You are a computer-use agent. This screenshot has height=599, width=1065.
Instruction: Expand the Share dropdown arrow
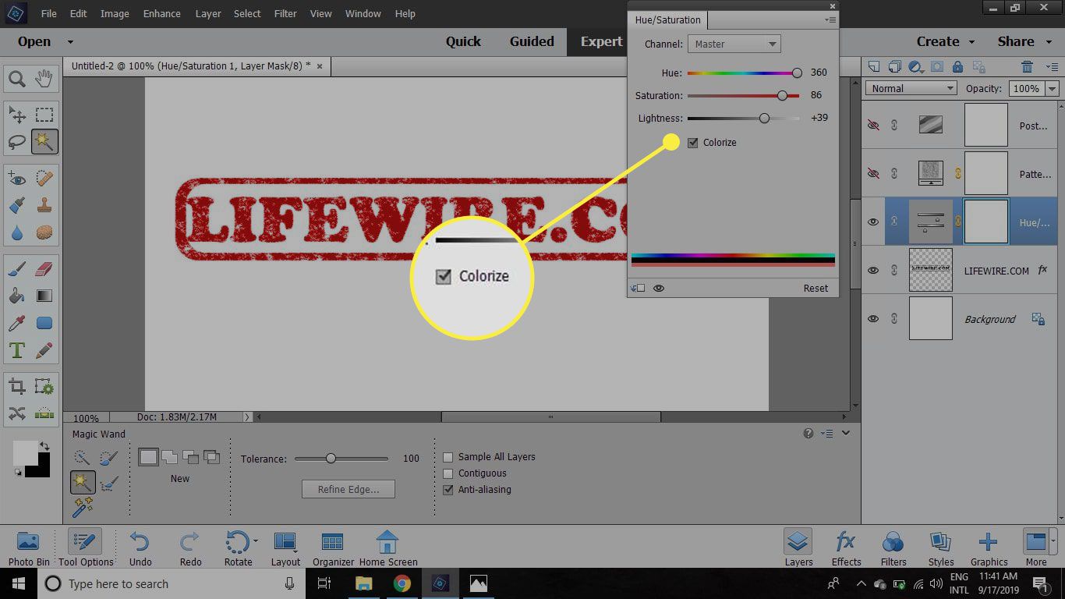tap(1047, 42)
